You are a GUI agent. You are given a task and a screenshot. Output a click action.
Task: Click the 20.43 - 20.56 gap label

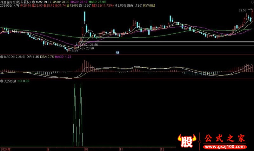click(85, 48)
